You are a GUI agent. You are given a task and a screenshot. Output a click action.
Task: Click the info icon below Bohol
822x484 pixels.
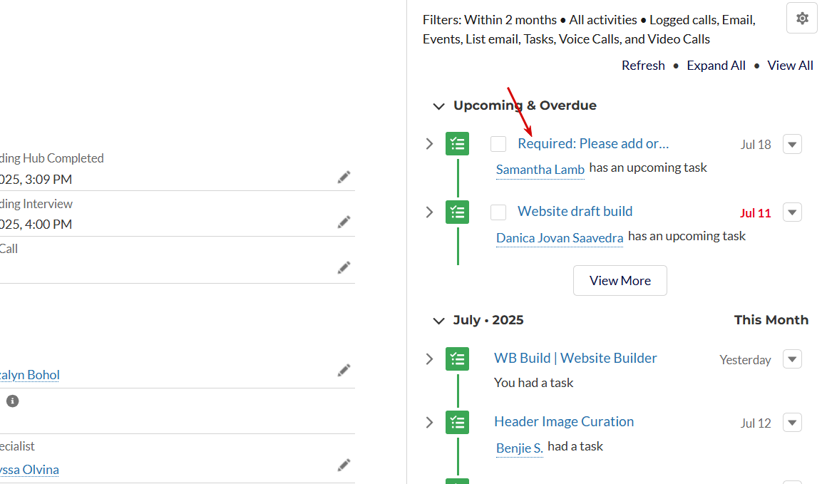click(13, 401)
